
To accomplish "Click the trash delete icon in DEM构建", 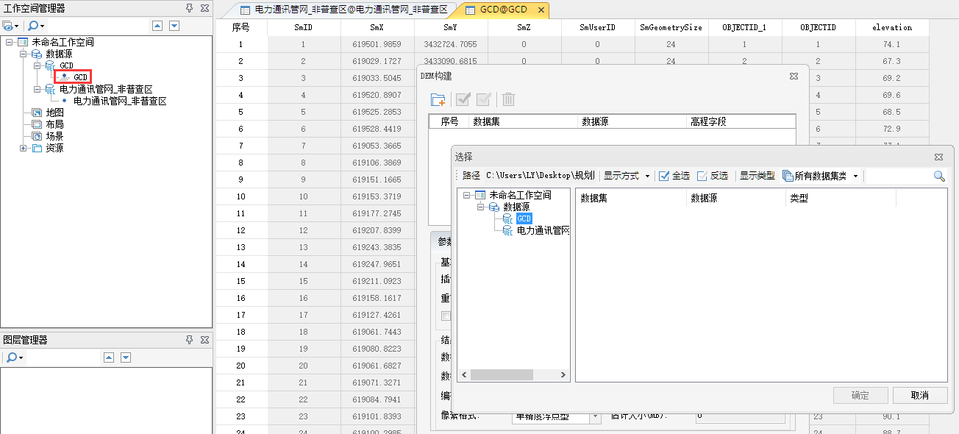I will [x=508, y=100].
